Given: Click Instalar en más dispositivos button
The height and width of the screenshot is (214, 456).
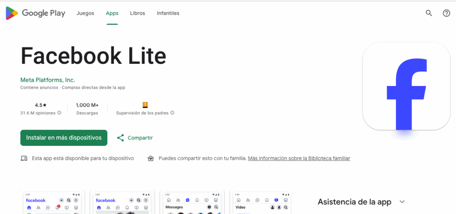Looking at the screenshot, I should 64,138.
